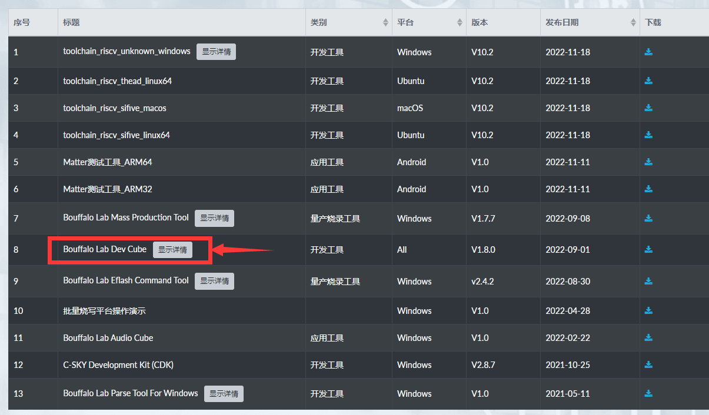
Task: Select the toolchain_riscv_sifive_macos title
Action: (x=115, y=108)
